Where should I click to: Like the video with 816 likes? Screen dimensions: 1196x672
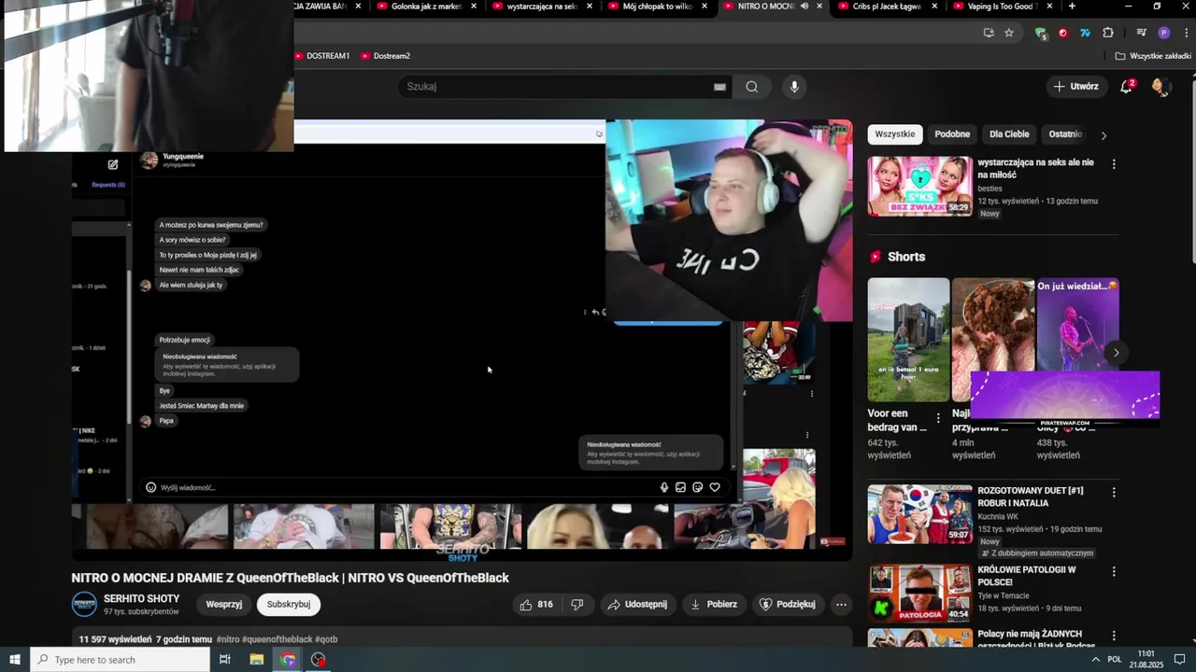[536, 605]
